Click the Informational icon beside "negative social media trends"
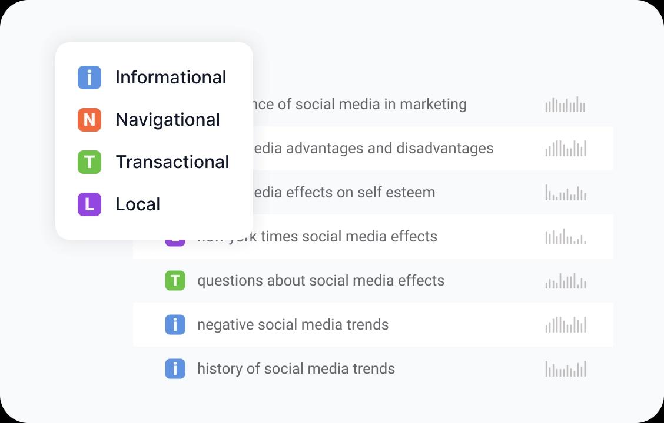This screenshot has height=423, width=664. 175,325
